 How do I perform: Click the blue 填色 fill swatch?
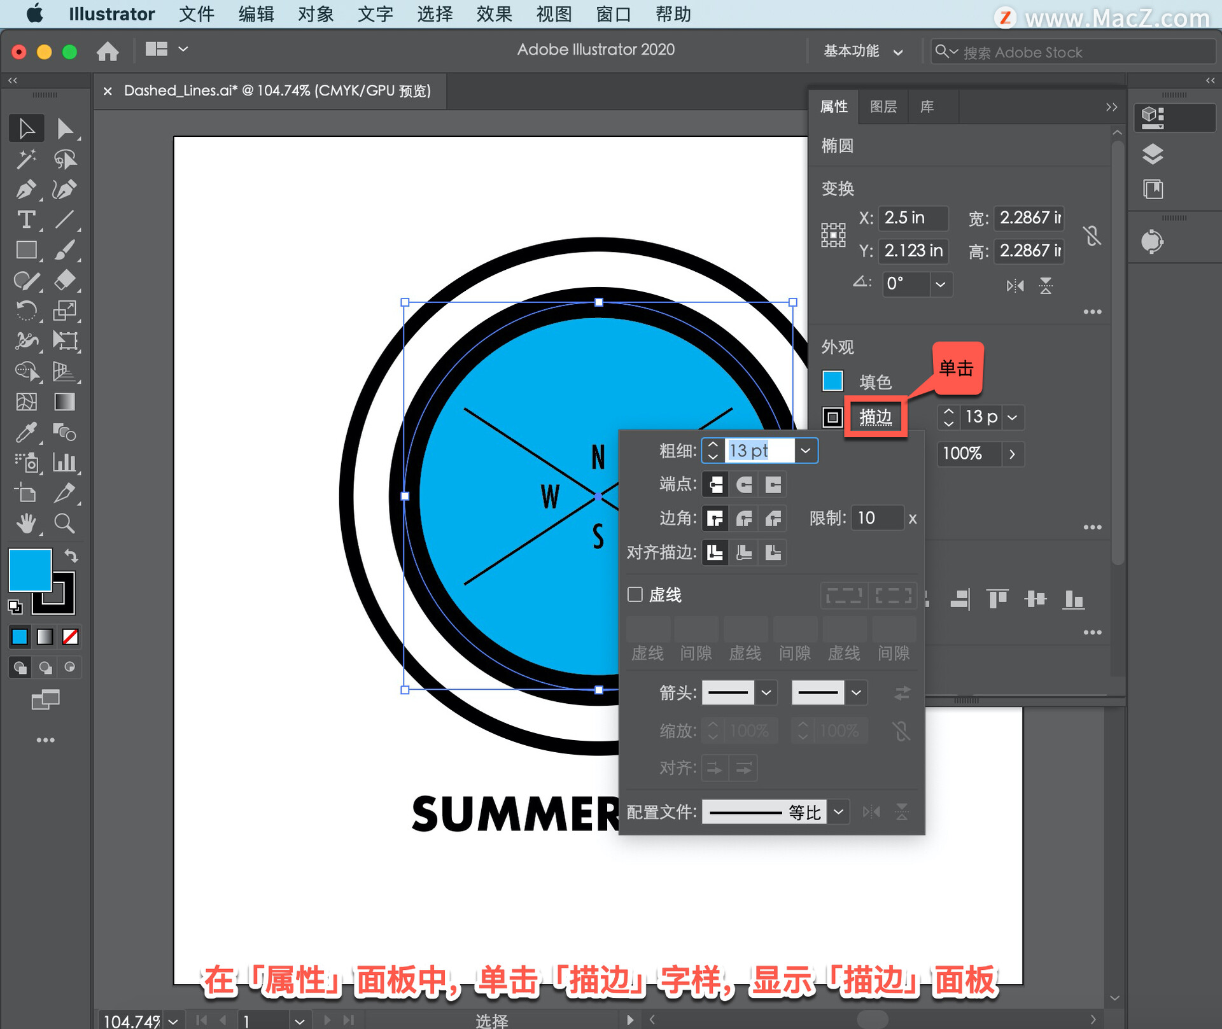click(832, 381)
